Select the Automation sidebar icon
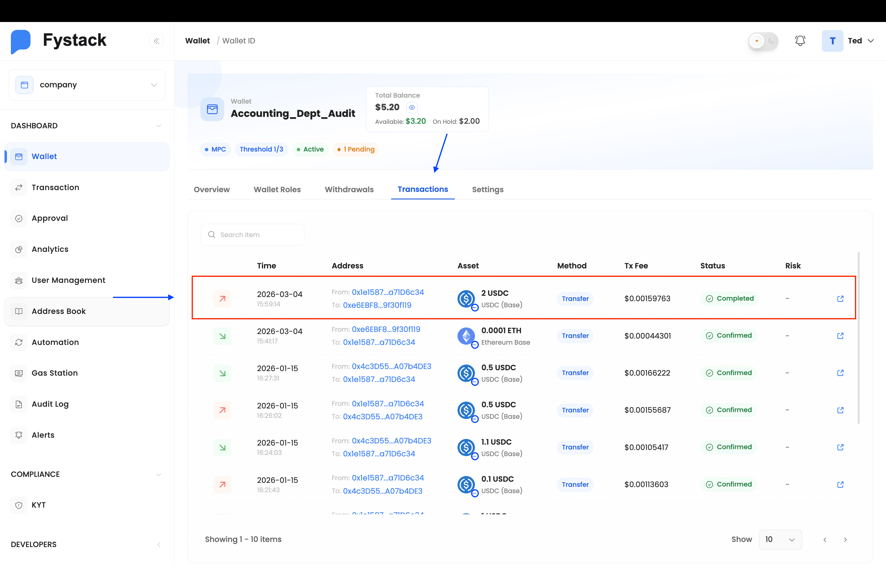The width and height of the screenshot is (886, 576). click(x=19, y=342)
